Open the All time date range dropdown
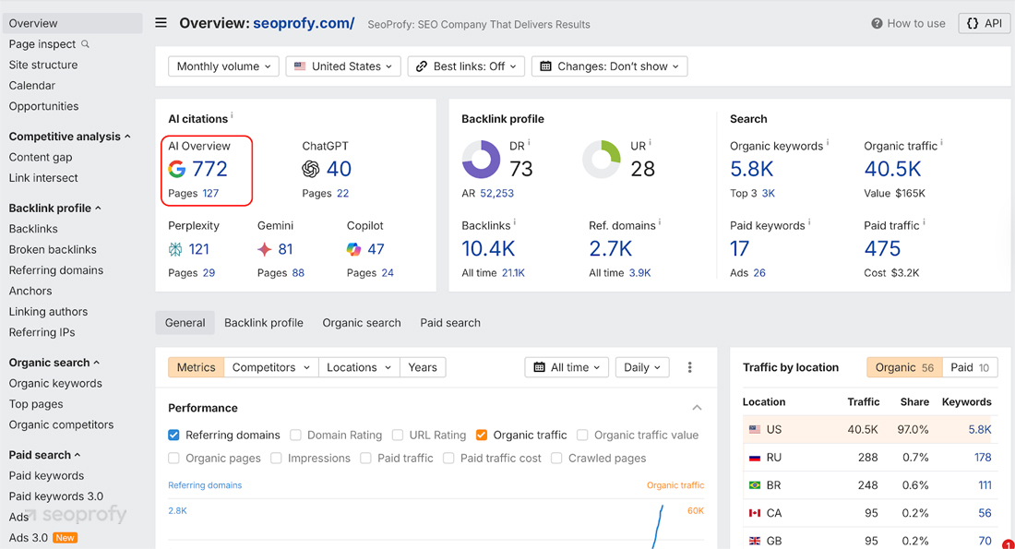 pyautogui.click(x=567, y=367)
